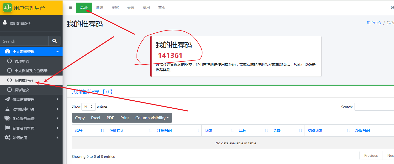Image resolution: width=394 pixels, height=164 pixels.
Task: Click the Copy export button
Action: [80, 118]
